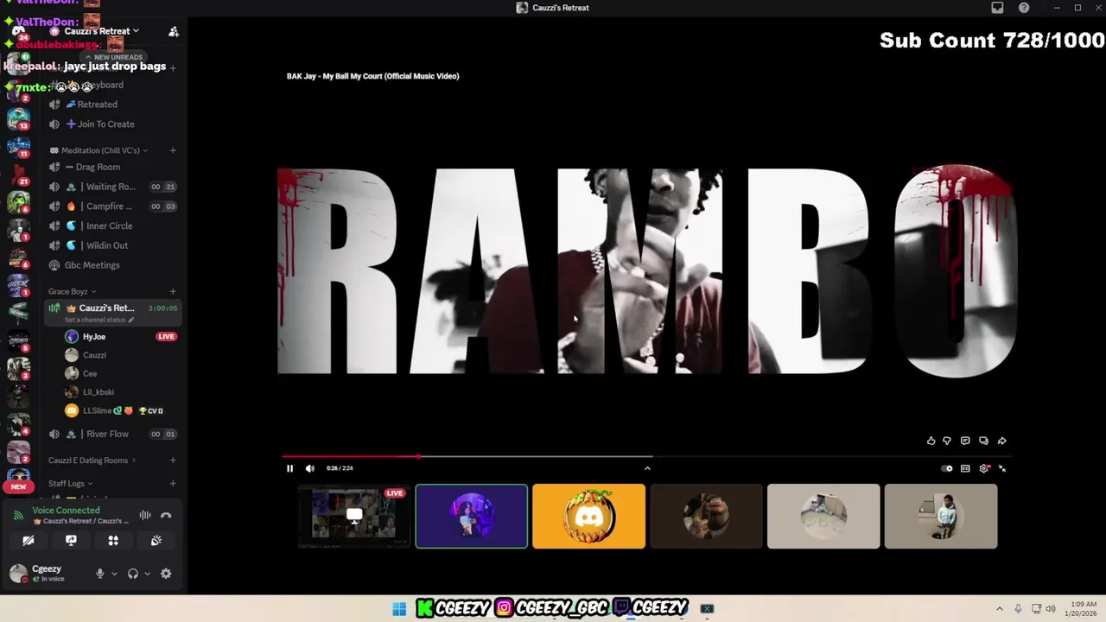Toggle headphones deafen
Screen dimensions: 1106x622
133,574
